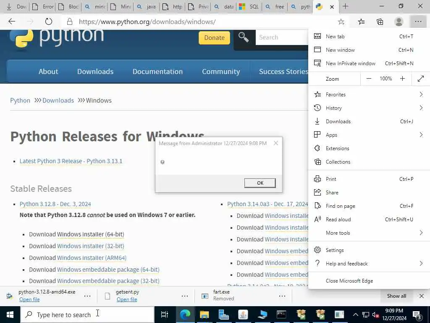This screenshot has width=430, height=323.
Task: Open options for fart.exe download
Action: pos(282,296)
